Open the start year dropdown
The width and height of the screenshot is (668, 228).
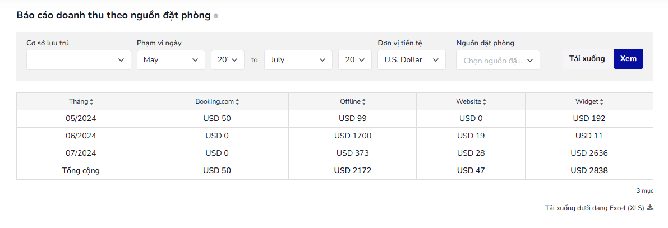click(x=228, y=60)
